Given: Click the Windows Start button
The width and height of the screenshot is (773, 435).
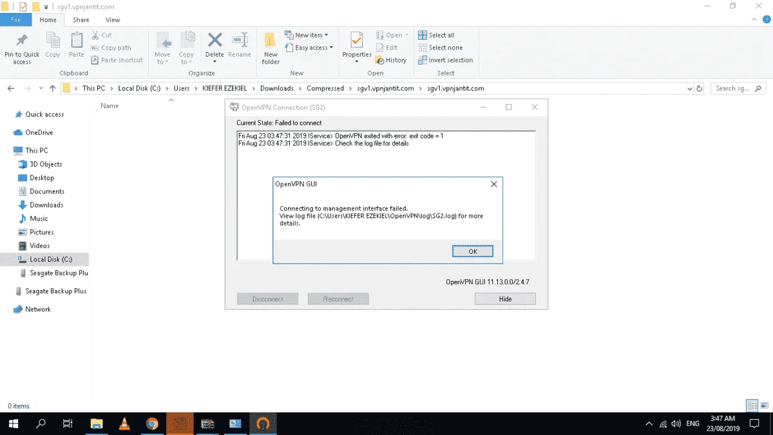Looking at the screenshot, I should coord(13,423).
